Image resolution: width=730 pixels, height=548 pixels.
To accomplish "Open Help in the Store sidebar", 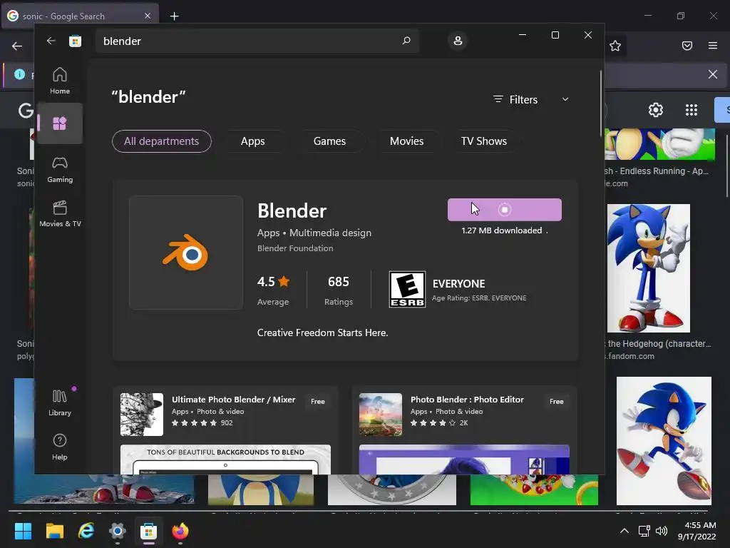I will point(60,447).
